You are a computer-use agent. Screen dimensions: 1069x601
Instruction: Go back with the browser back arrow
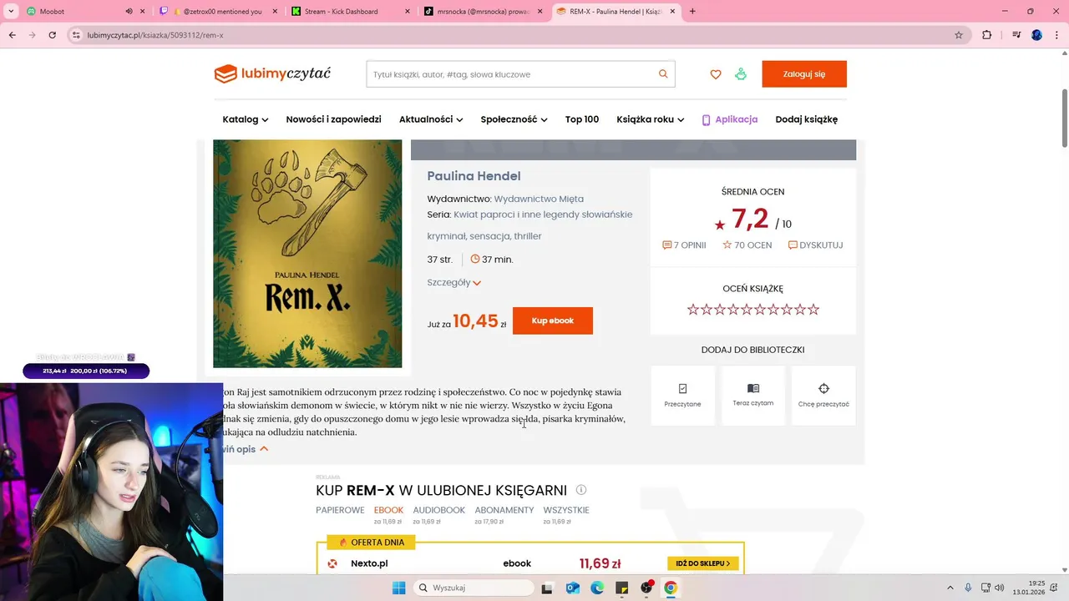12,35
